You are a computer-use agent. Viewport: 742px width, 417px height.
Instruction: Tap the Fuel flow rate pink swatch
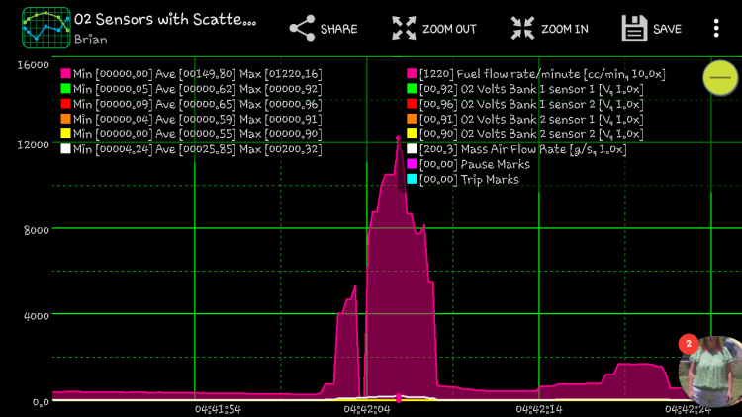click(x=412, y=73)
